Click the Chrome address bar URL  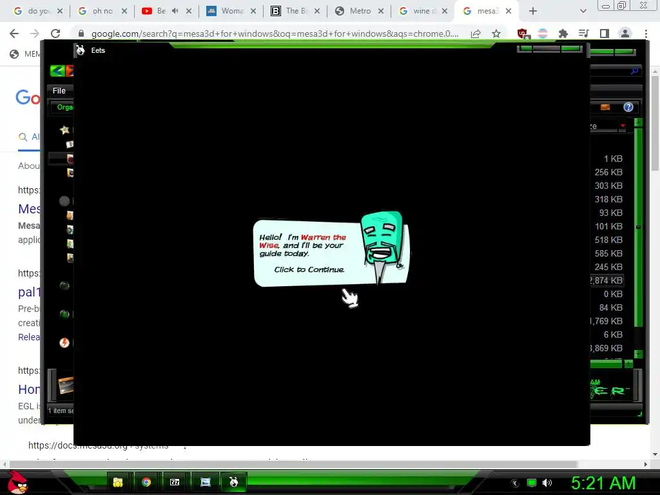click(275, 34)
